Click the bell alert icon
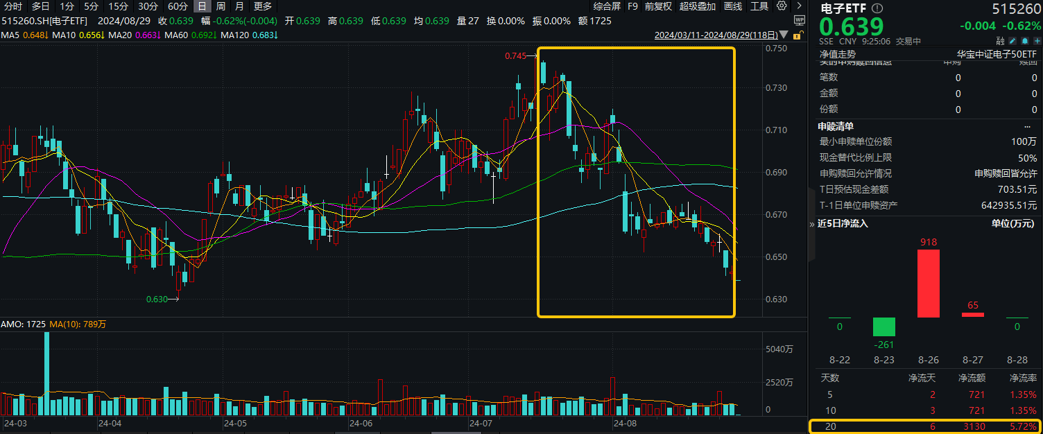Screen dimensions: 1043x434 (x=1026, y=41)
